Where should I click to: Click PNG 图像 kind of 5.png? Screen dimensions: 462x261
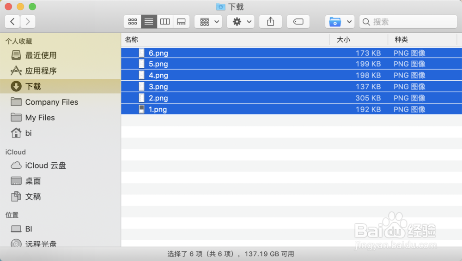[409, 64]
